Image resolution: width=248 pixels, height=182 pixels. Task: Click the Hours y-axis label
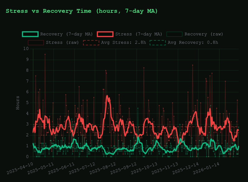click(18, 102)
